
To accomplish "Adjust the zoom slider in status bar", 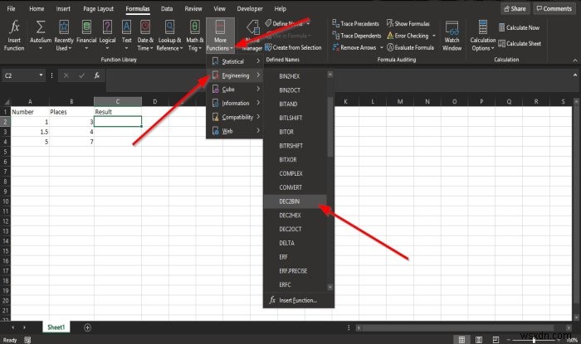I will [x=534, y=340].
